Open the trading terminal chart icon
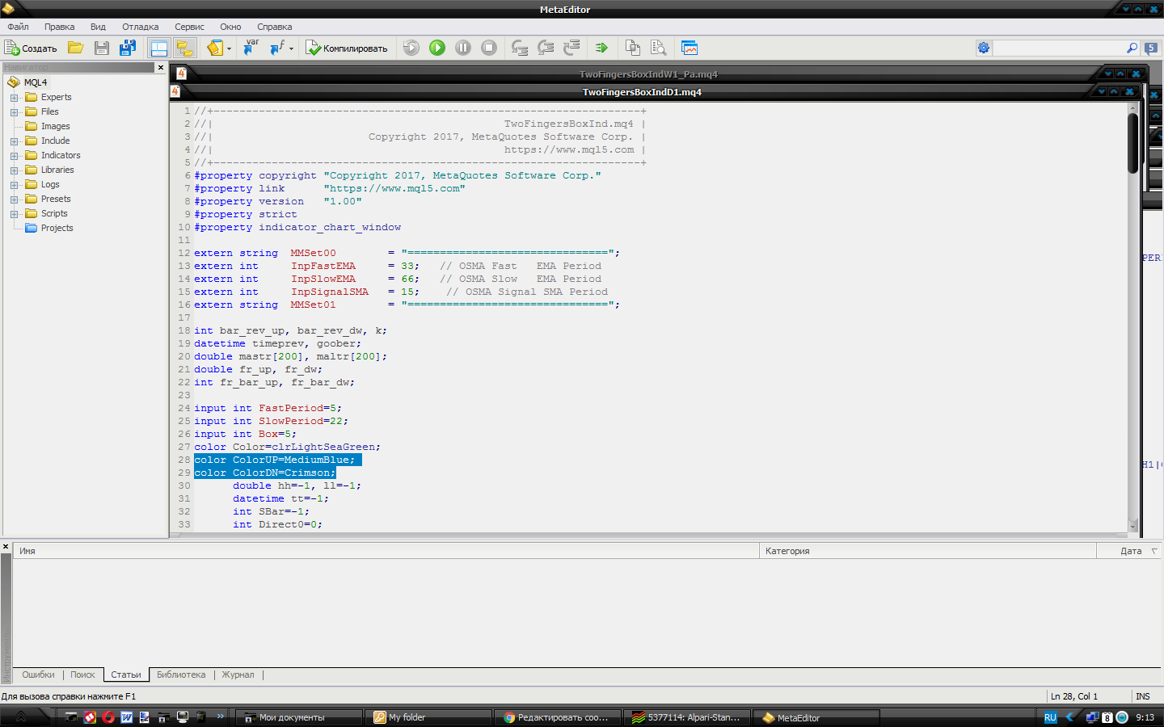This screenshot has width=1164, height=727. coord(690,48)
